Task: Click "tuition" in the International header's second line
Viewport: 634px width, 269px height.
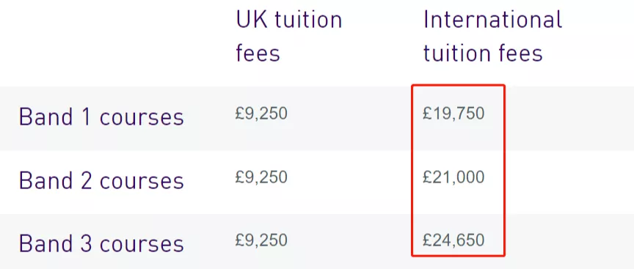Action: (x=452, y=53)
